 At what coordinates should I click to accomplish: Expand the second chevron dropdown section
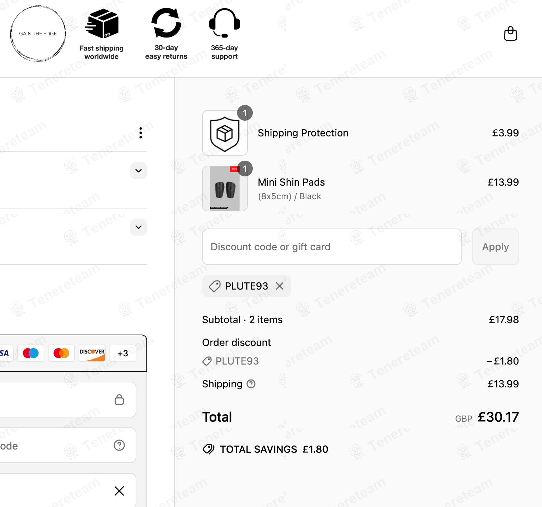click(x=139, y=227)
